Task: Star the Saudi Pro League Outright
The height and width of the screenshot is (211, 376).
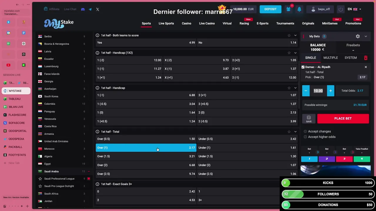Action: pos(40,186)
